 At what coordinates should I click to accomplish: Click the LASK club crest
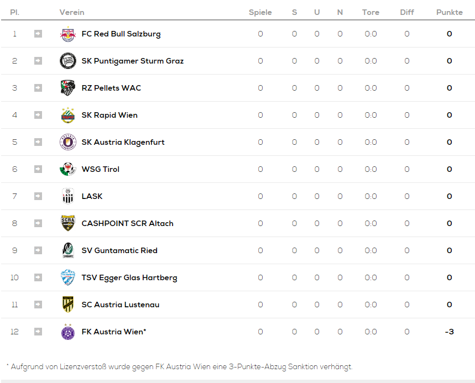pos(68,196)
